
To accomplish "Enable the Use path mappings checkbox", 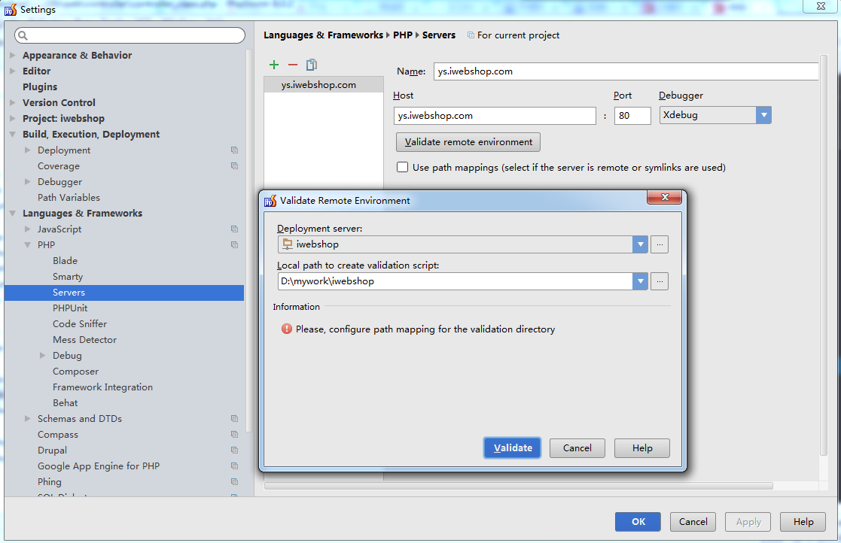I will tap(402, 168).
